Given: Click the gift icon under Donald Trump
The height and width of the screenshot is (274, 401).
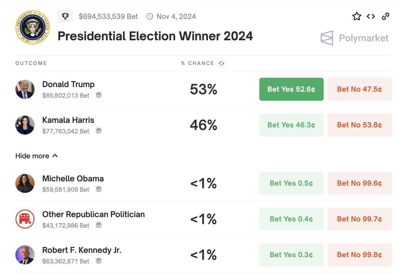Looking at the screenshot, I should (99, 95).
